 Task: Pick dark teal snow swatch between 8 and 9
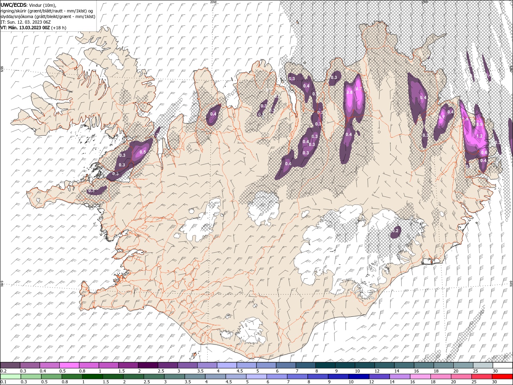tap(325, 365)
